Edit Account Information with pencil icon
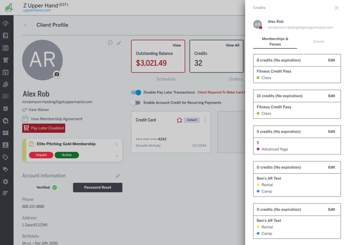The image size is (346, 245). (118, 176)
